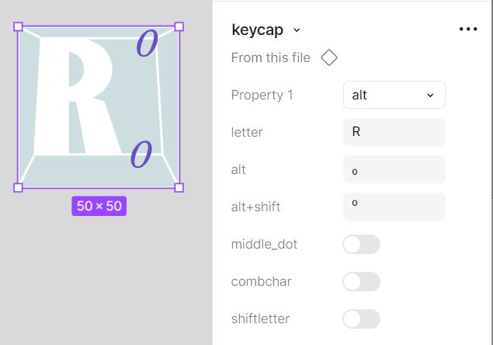This screenshot has width=493, height=345.
Task: Enable the combchar toggle
Action: pos(361,281)
